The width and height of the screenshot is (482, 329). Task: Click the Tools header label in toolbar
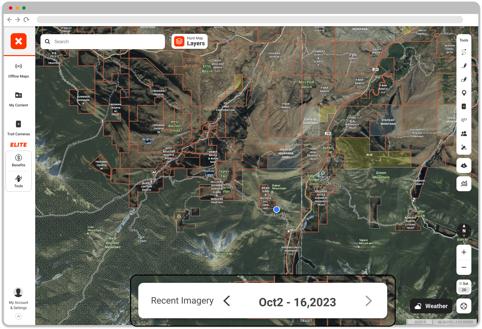tap(464, 40)
